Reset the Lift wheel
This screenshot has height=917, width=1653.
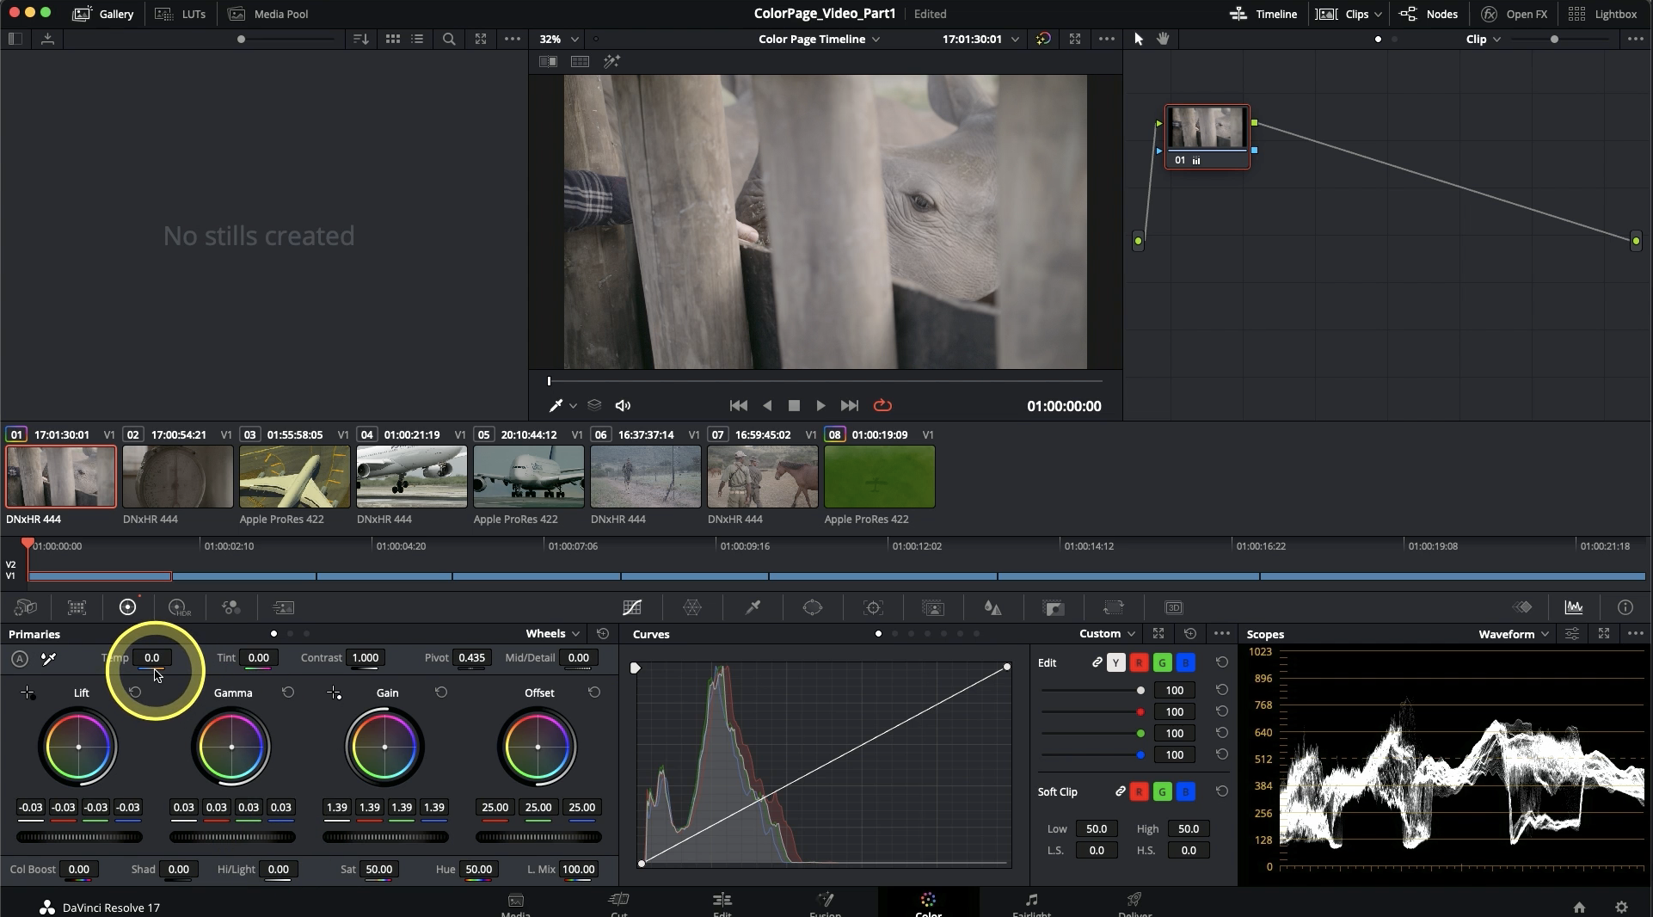tap(135, 692)
